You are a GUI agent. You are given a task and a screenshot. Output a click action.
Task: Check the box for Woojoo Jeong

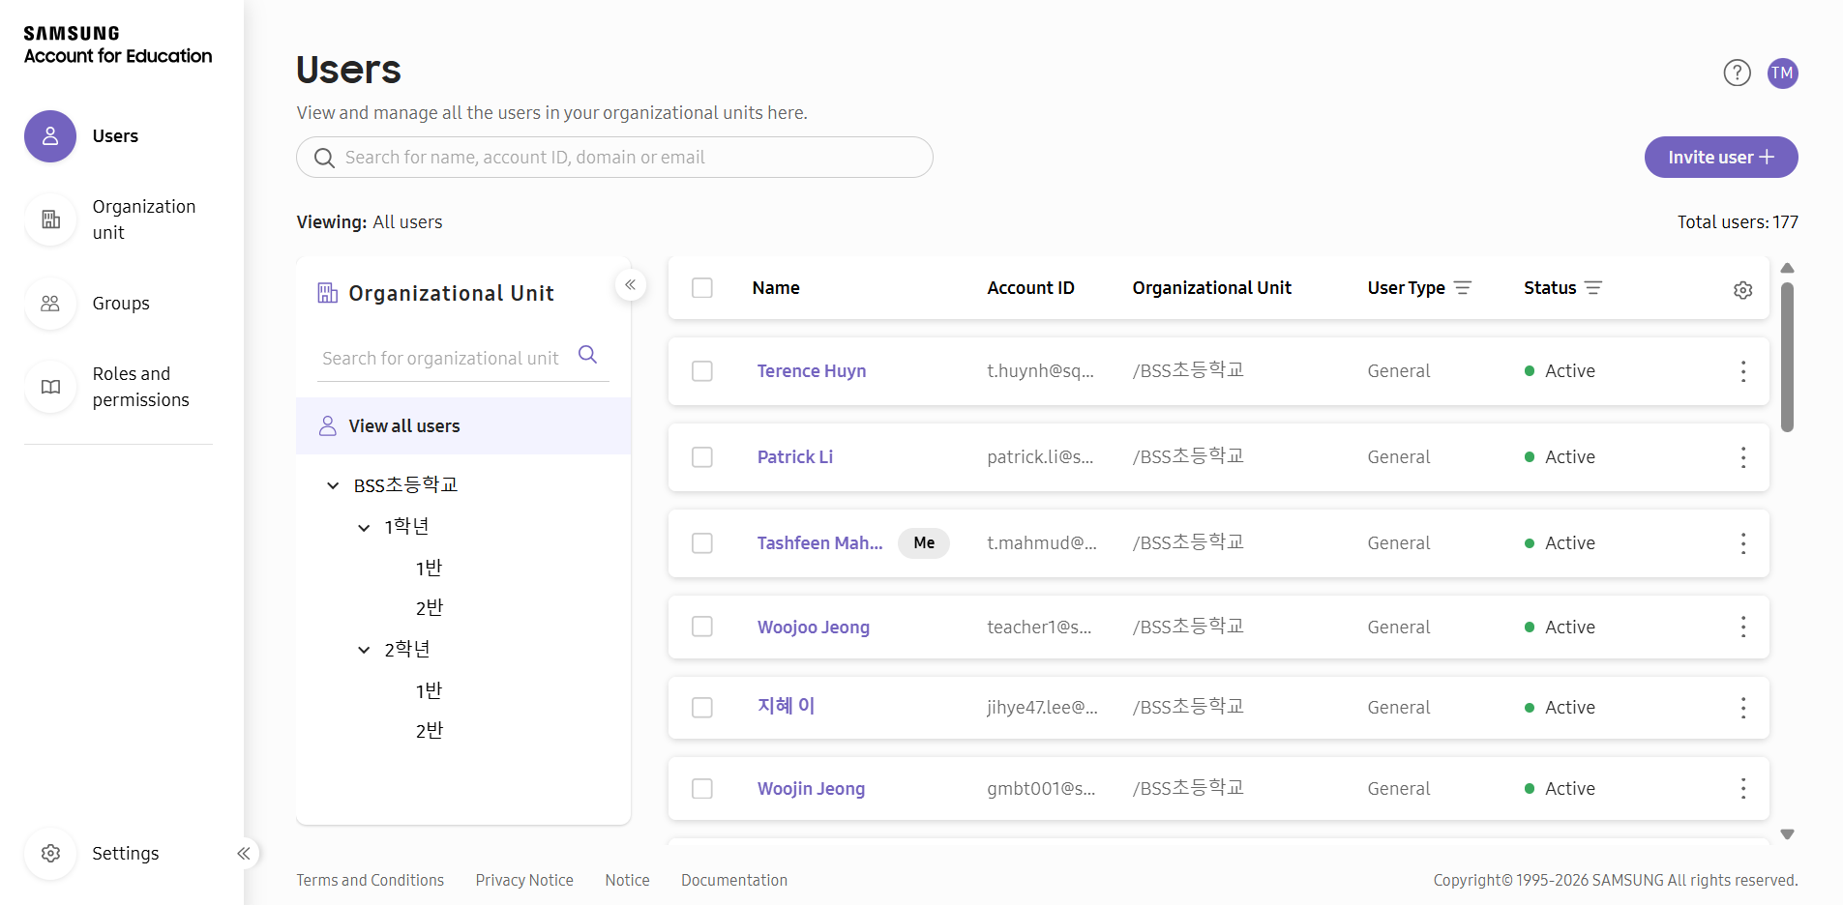point(702,628)
